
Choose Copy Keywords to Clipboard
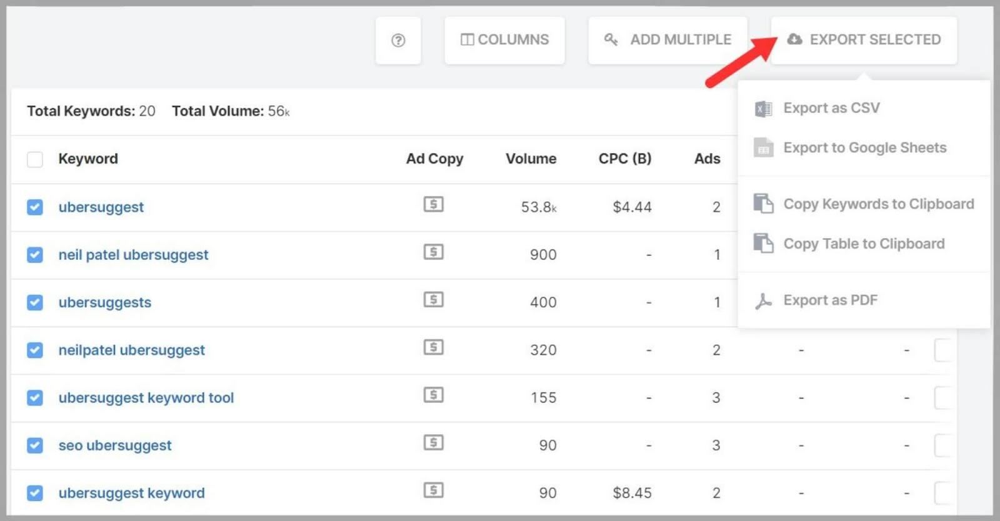[878, 204]
